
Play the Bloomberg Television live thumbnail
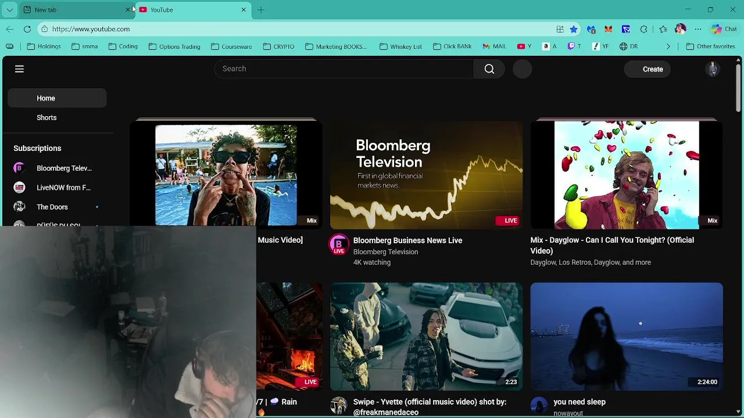426,175
